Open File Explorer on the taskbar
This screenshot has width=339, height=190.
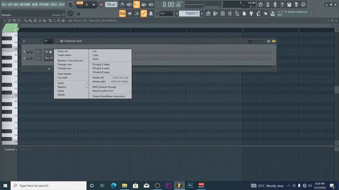point(124,185)
